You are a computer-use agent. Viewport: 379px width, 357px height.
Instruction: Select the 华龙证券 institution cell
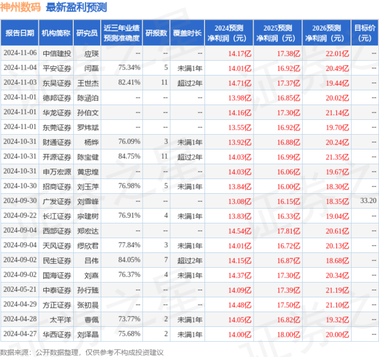click(57, 112)
